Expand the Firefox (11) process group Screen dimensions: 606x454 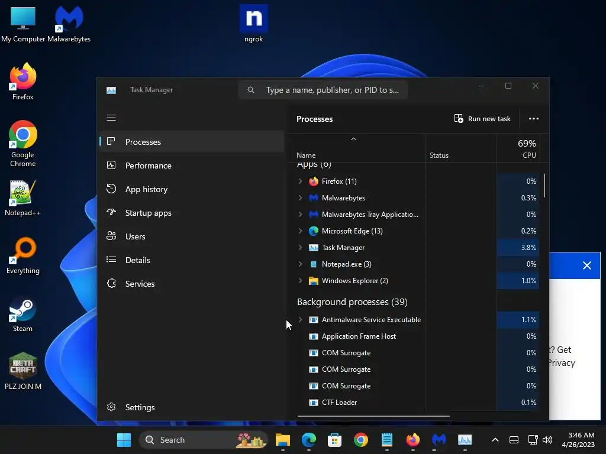300,181
